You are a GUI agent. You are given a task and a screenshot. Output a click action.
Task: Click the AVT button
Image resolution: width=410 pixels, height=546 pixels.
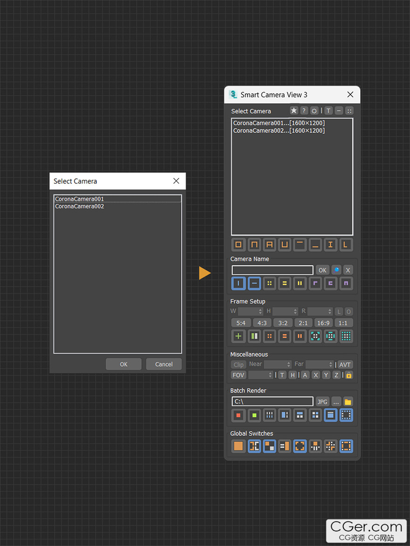(345, 364)
